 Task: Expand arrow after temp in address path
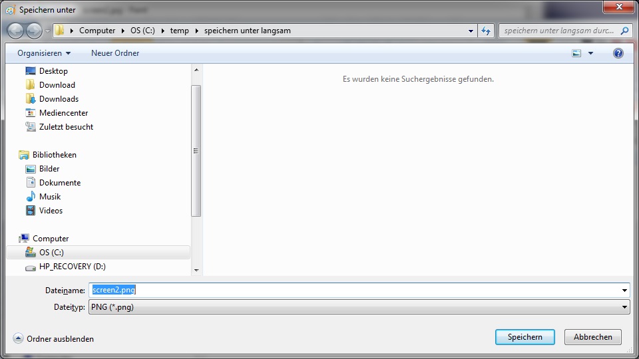pos(196,31)
